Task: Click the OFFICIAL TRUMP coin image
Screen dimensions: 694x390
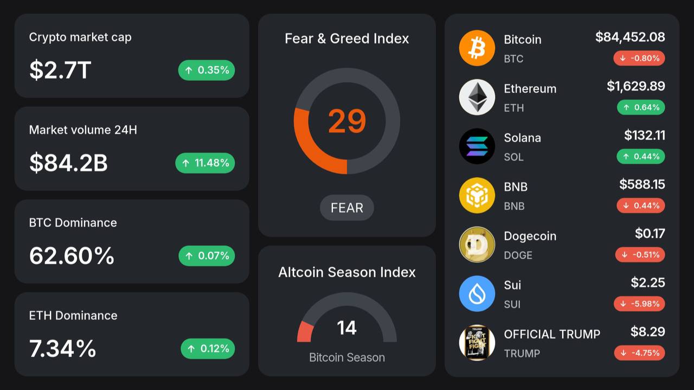Action: [477, 343]
